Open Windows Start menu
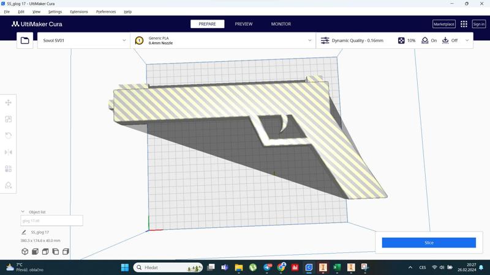490x275 pixels. pyautogui.click(x=125, y=268)
